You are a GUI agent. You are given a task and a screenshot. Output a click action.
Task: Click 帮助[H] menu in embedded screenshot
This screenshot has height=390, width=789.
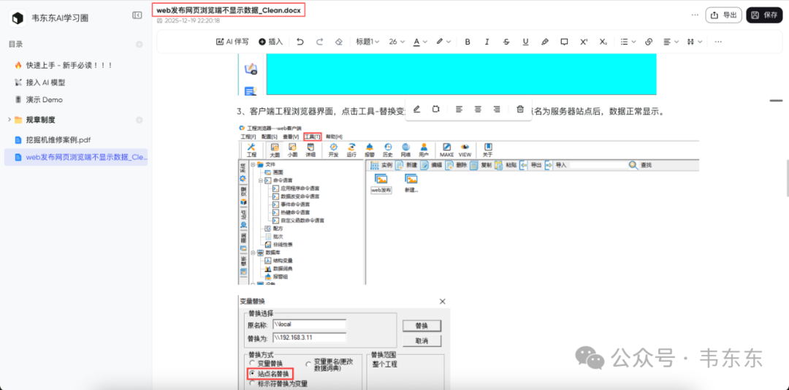click(x=334, y=137)
